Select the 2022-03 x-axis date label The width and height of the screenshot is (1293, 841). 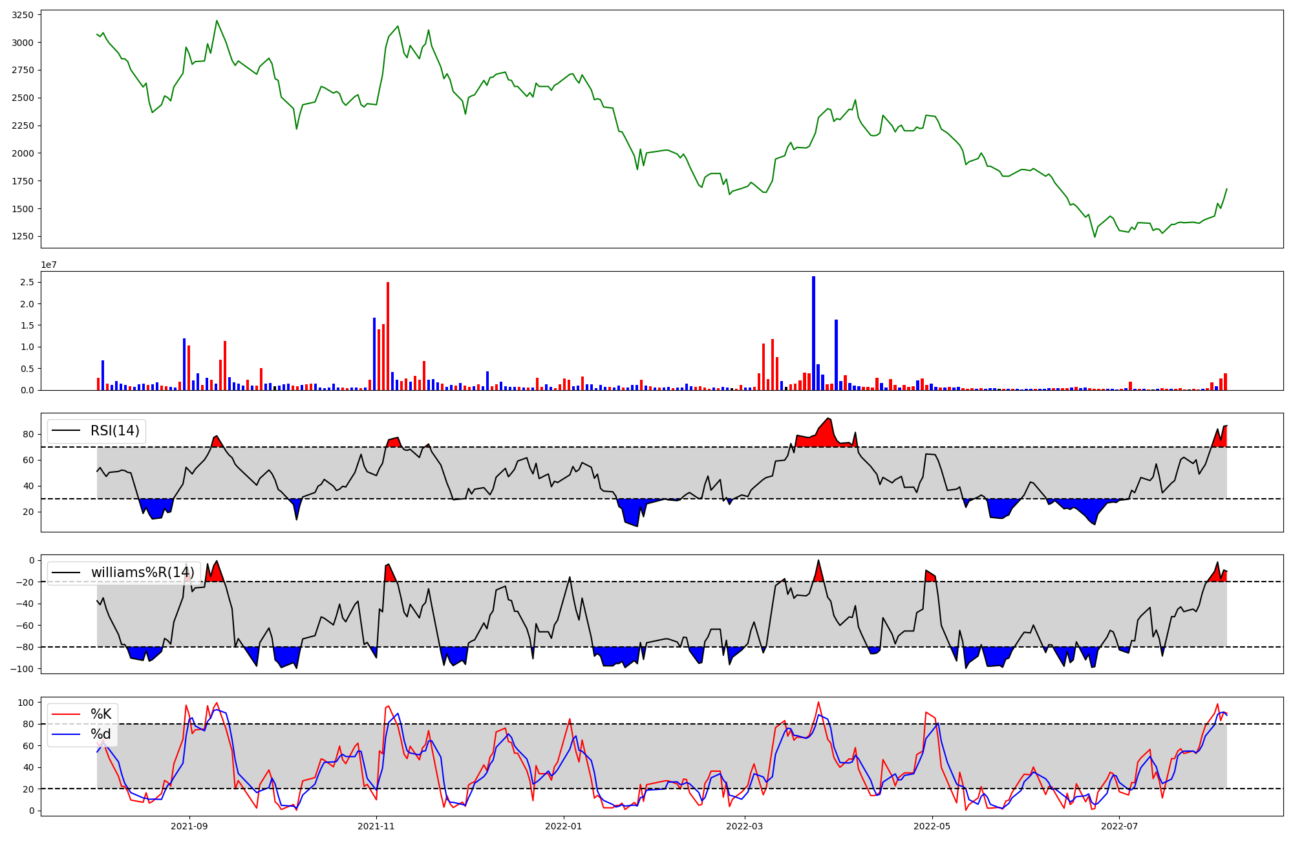745,826
